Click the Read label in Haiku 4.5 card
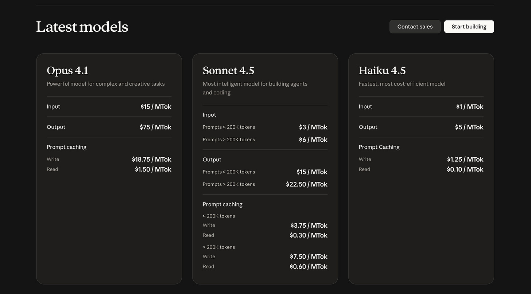This screenshot has width=531, height=294. 364,169
